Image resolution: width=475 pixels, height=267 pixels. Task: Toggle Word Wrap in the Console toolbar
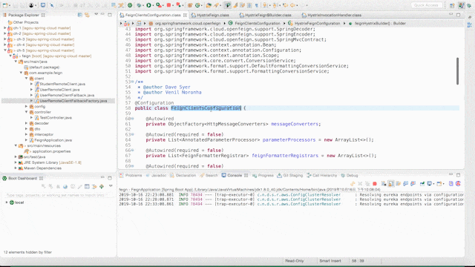[399, 184]
